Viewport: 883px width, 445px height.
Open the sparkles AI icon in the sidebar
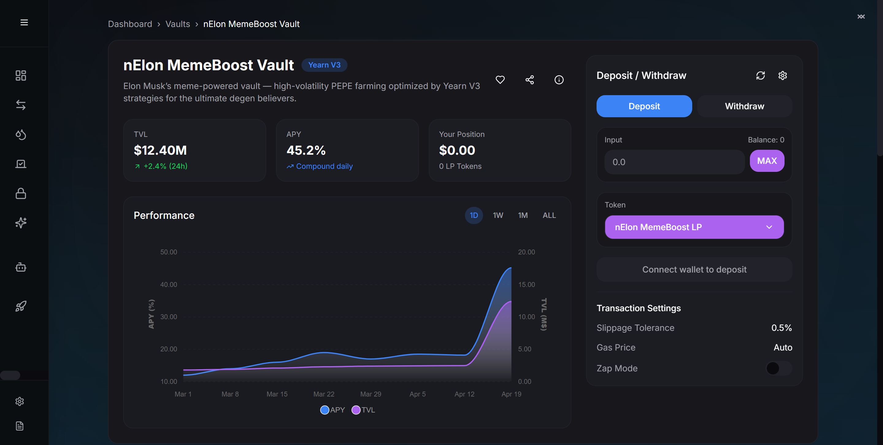[x=21, y=222]
